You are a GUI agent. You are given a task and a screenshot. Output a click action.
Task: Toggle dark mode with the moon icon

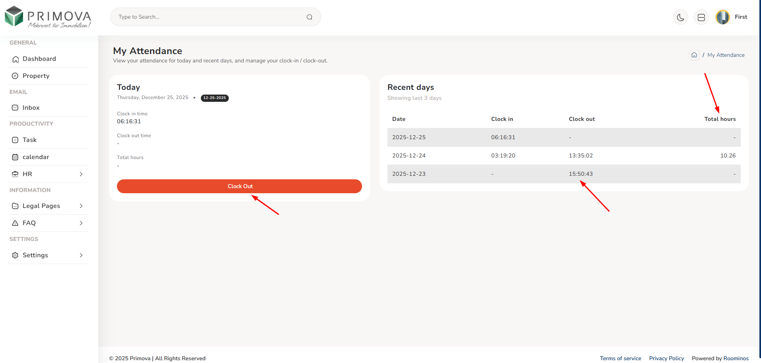tap(680, 17)
